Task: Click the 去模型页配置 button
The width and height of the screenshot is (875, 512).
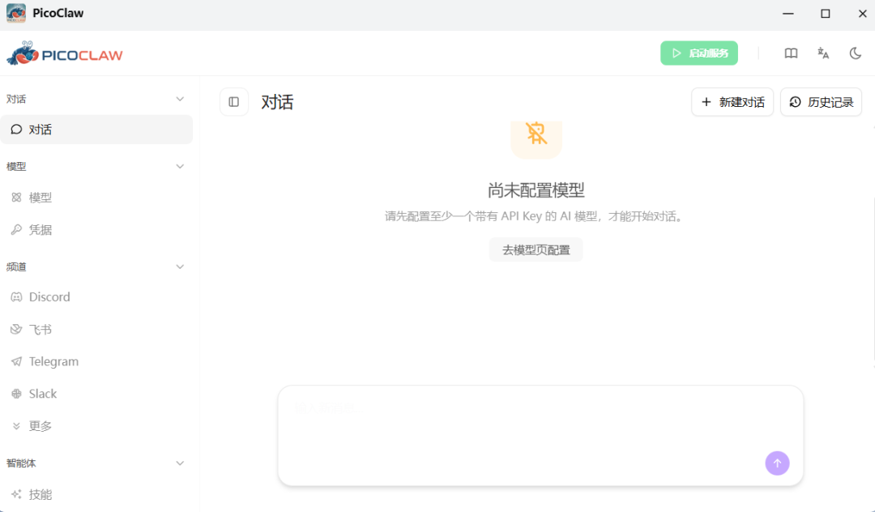Action: pos(536,250)
